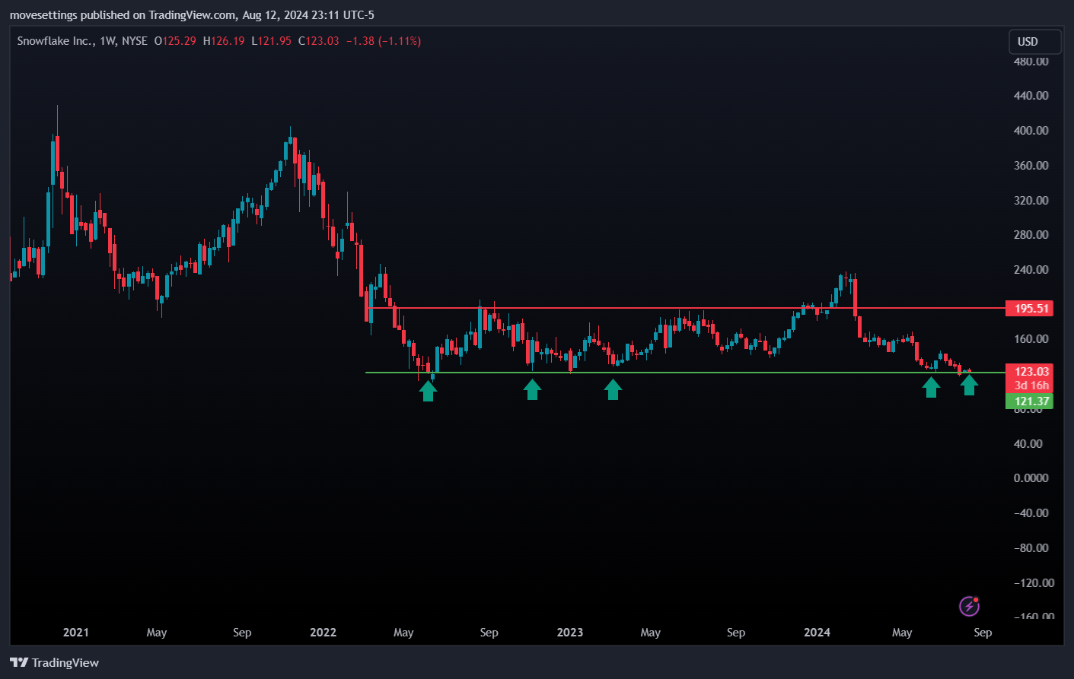Click the open value O125.29
Screen dimensions: 1074x679
point(175,41)
